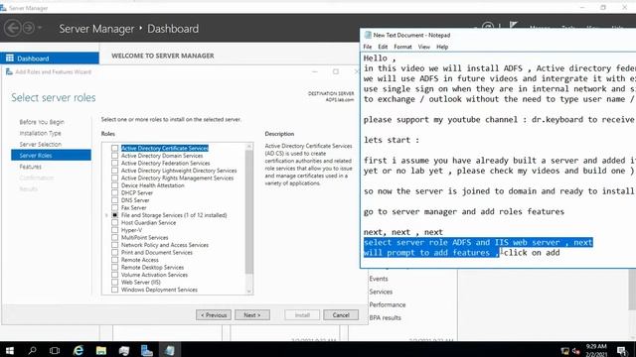Select Host Guardian Service role row

(x=148, y=222)
